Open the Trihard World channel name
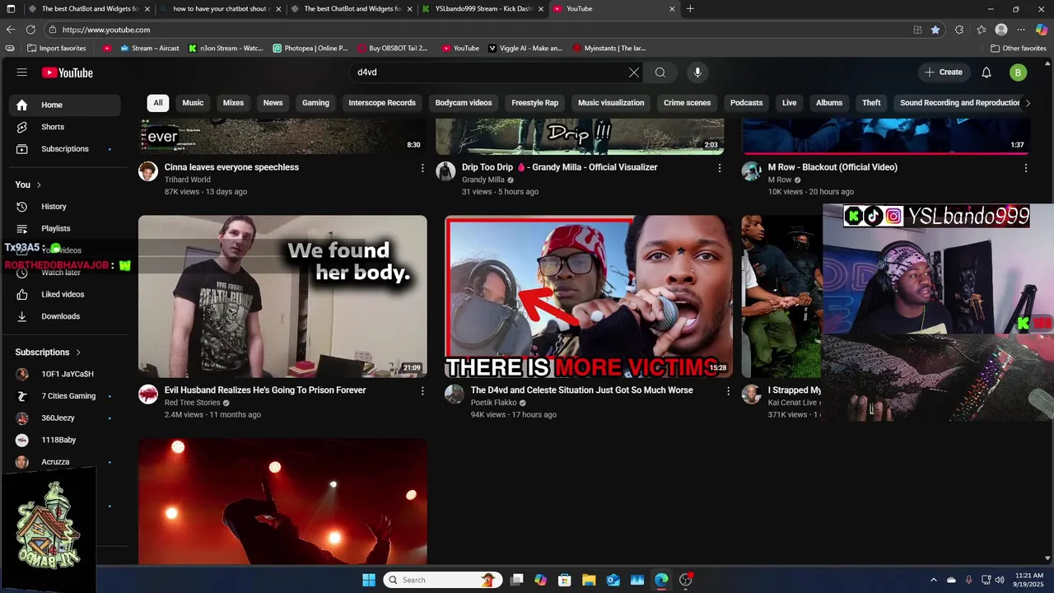This screenshot has width=1054, height=593. pos(188,180)
